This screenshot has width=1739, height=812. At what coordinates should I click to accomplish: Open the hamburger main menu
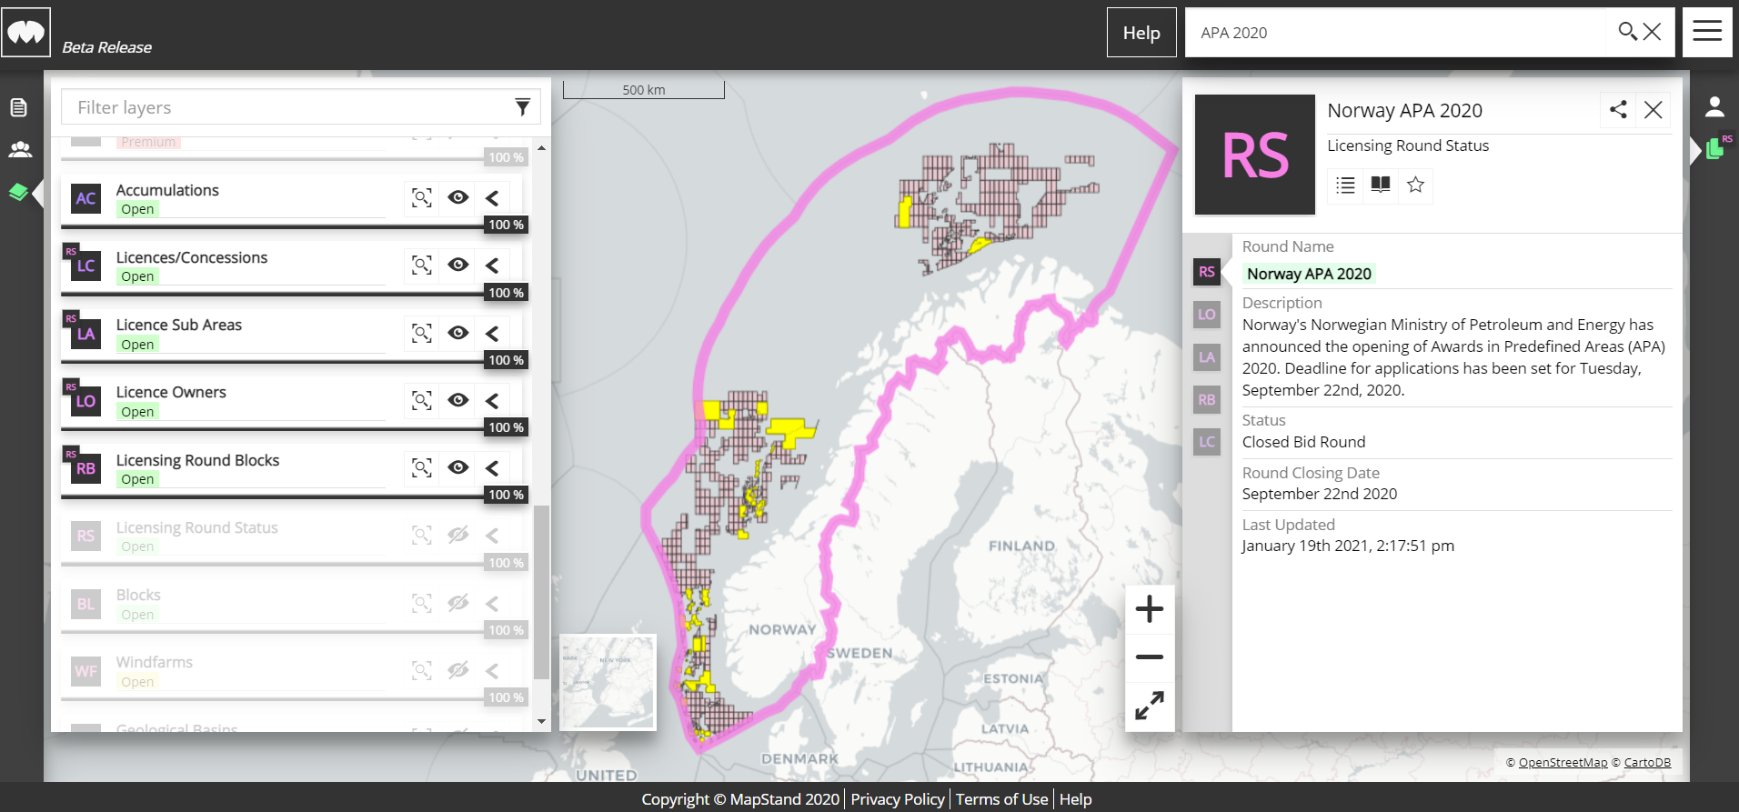(1706, 32)
